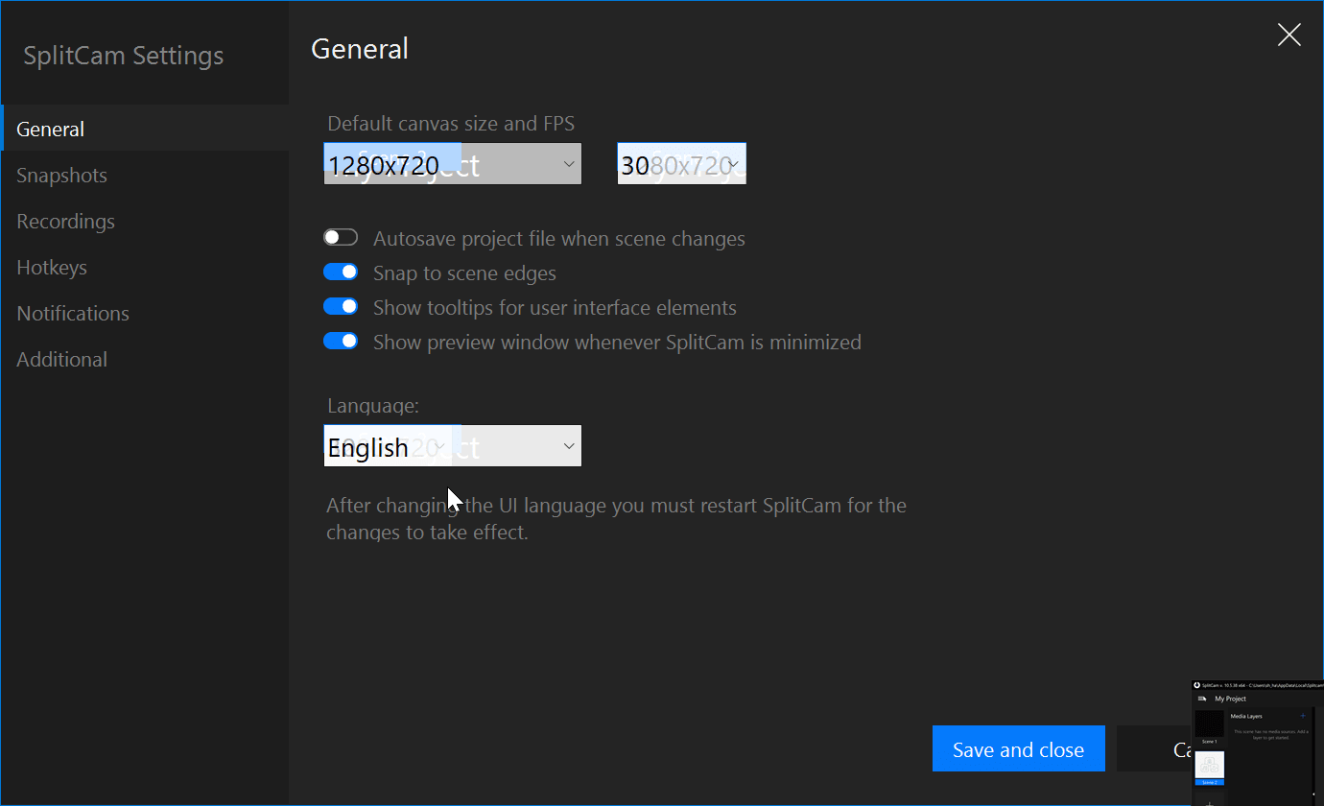This screenshot has width=1324, height=806.
Task: Switch to the Snapshots settings section
Action: click(61, 175)
